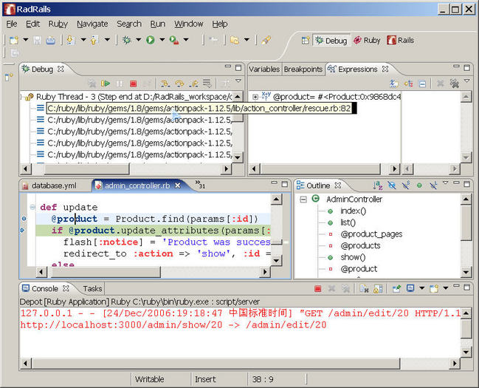The image size is (479, 388).
Task: Click the Remove All Expressions icon
Action: tap(454, 84)
